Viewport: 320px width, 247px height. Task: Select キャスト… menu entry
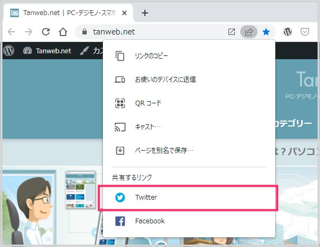[189, 127]
